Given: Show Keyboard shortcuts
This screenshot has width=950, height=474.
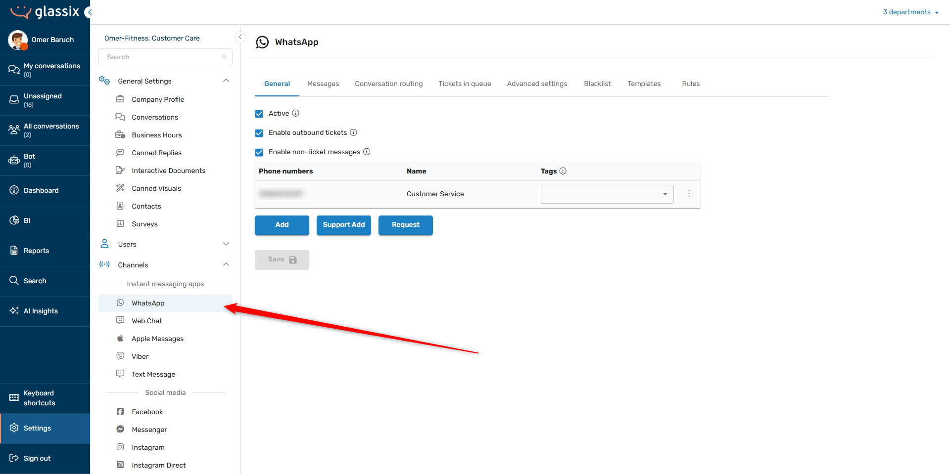Looking at the screenshot, I should pos(45,398).
